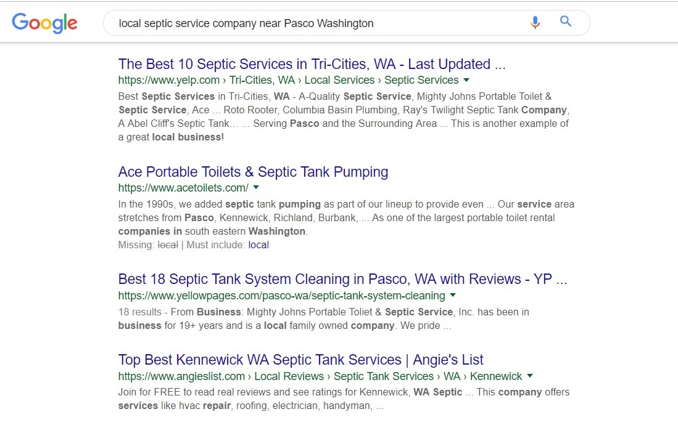
Task: Open Yelp Best 10 Septic Services result
Action: coord(312,64)
